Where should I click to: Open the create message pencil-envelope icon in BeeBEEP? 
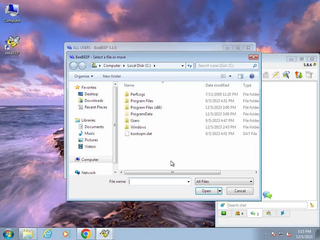pos(276,75)
